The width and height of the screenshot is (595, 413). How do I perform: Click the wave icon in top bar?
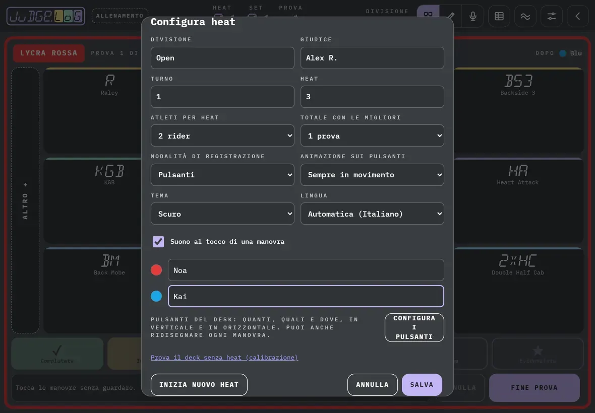pos(525,16)
